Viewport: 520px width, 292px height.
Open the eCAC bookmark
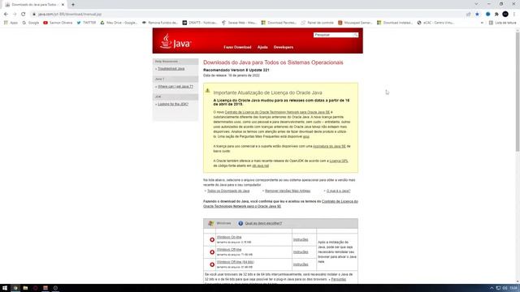435,23
